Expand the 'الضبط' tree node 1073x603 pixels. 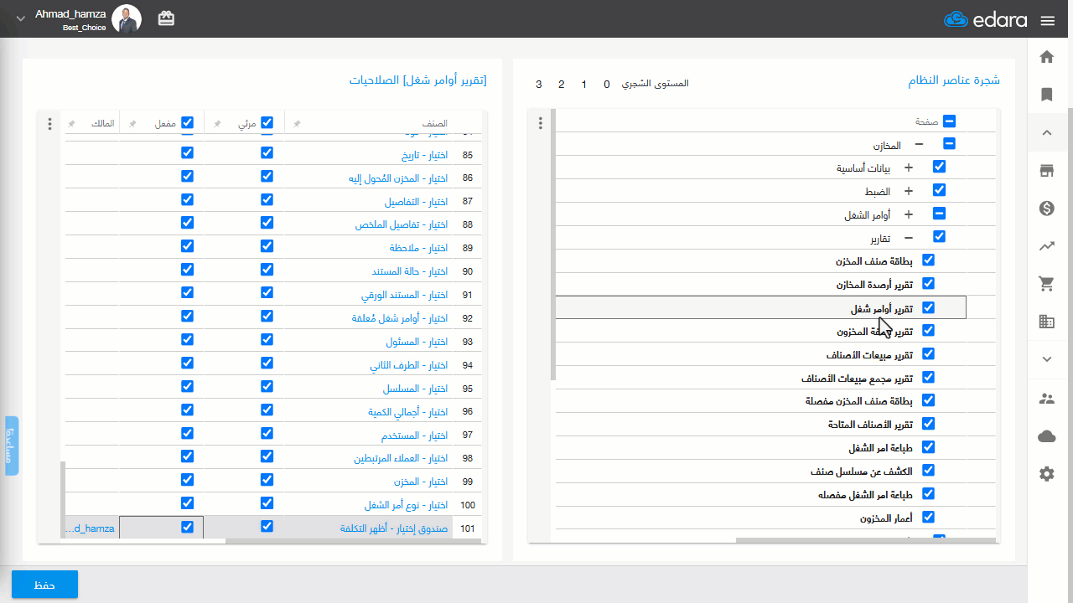point(908,191)
